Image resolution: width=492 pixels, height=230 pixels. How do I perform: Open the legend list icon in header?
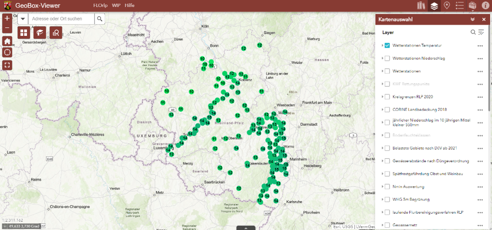tap(459, 6)
